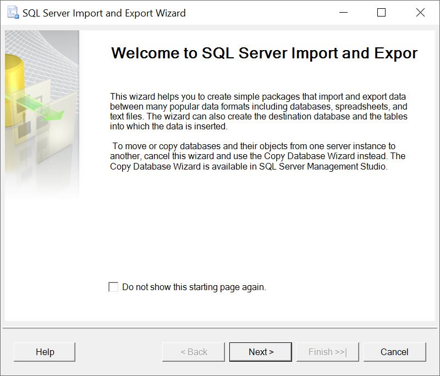Click the "SQL Server Import and Export Wizard" title text
The width and height of the screenshot is (440, 376).
pos(104,13)
